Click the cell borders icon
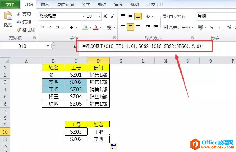The width and height of the screenshot is (236, 152). 71,27
